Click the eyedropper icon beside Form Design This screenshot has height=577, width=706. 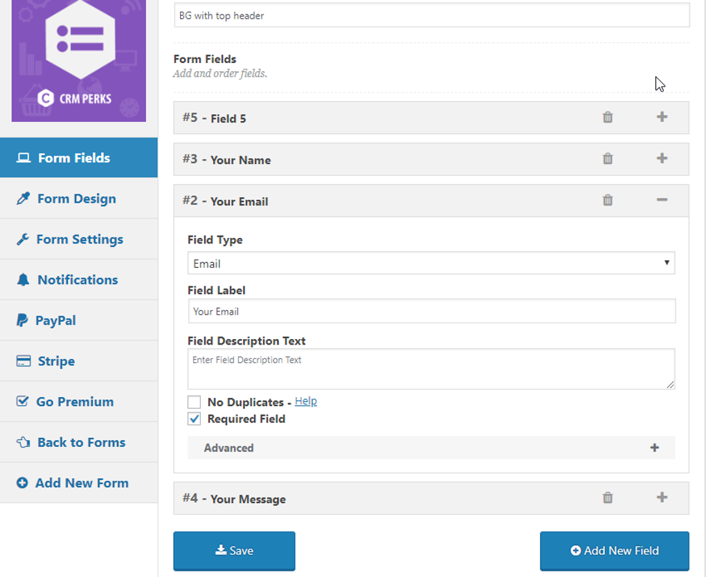[23, 199]
